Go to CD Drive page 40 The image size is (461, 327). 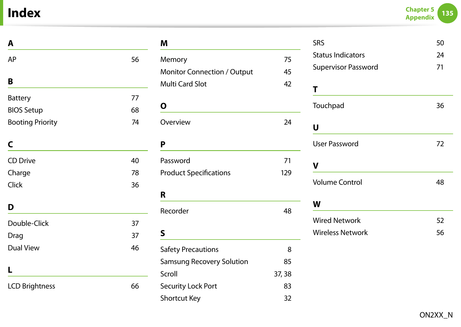click(x=73, y=161)
